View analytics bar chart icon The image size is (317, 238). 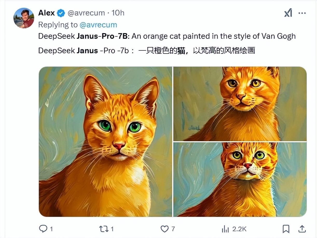pos(225,229)
